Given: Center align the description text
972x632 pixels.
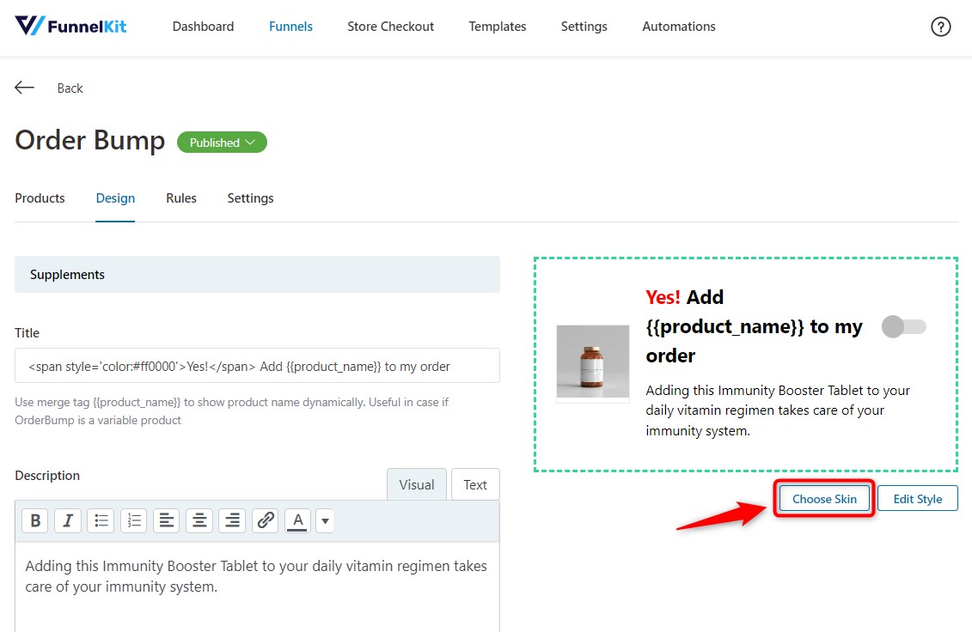Looking at the screenshot, I should click(x=199, y=520).
